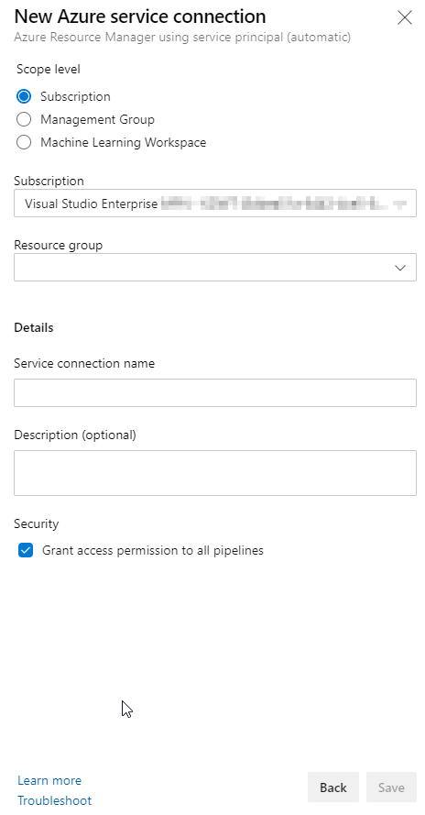This screenshot has height=815, width=425.
Task: Go Back to the previous step
Action: coord(333,787)
